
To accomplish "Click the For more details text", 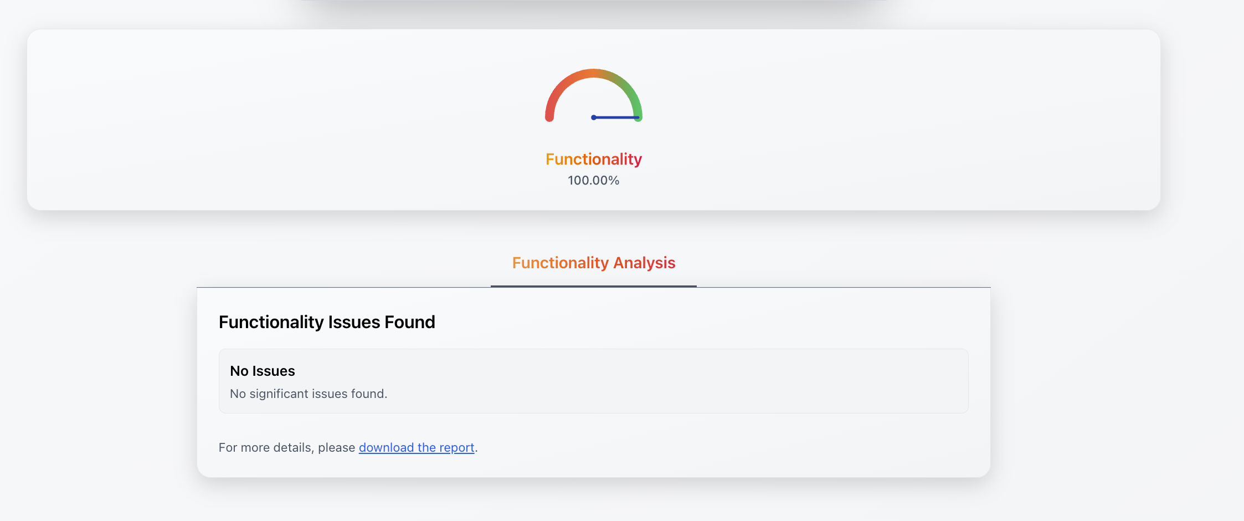I will click(x=287, y=447).
